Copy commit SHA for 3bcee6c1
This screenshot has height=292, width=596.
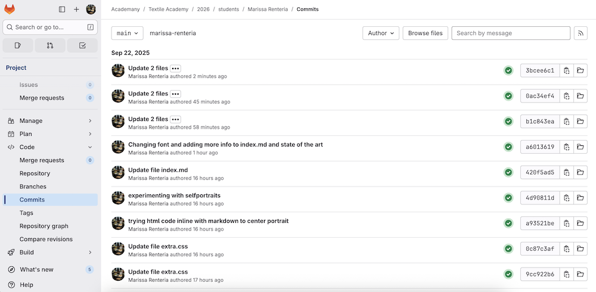566,71
